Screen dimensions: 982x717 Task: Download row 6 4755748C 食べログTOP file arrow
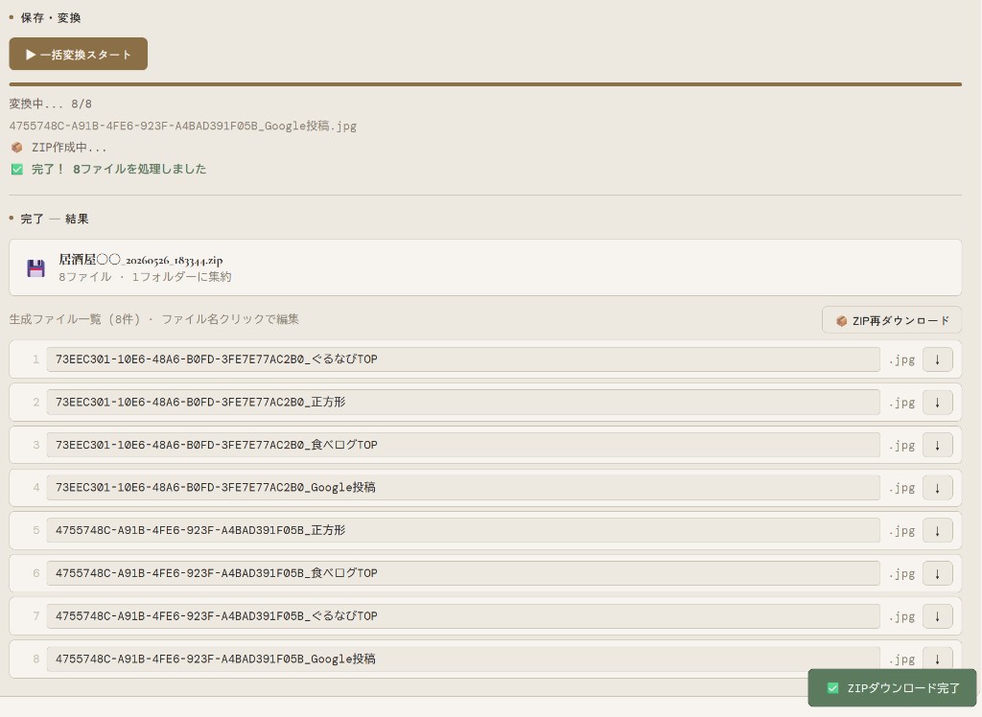click(x=937, y=573)
